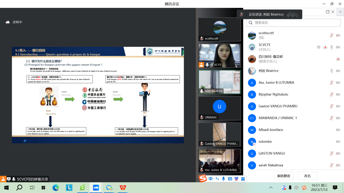Screen dimensions: 344x193
Task: Pop out the participants panel
Action: pyautogui.click(x=328, y=12)
